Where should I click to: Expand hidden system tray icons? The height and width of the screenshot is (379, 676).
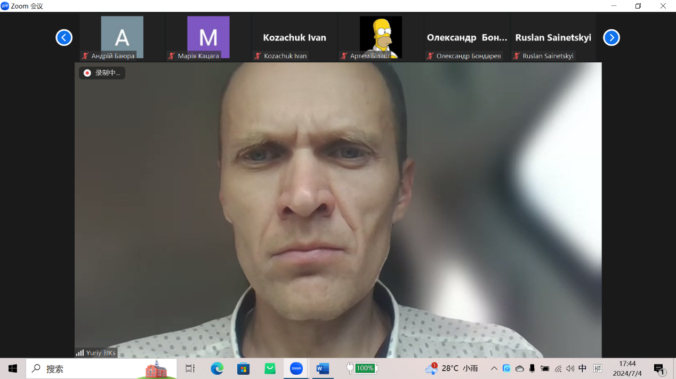tap(494, 368)
